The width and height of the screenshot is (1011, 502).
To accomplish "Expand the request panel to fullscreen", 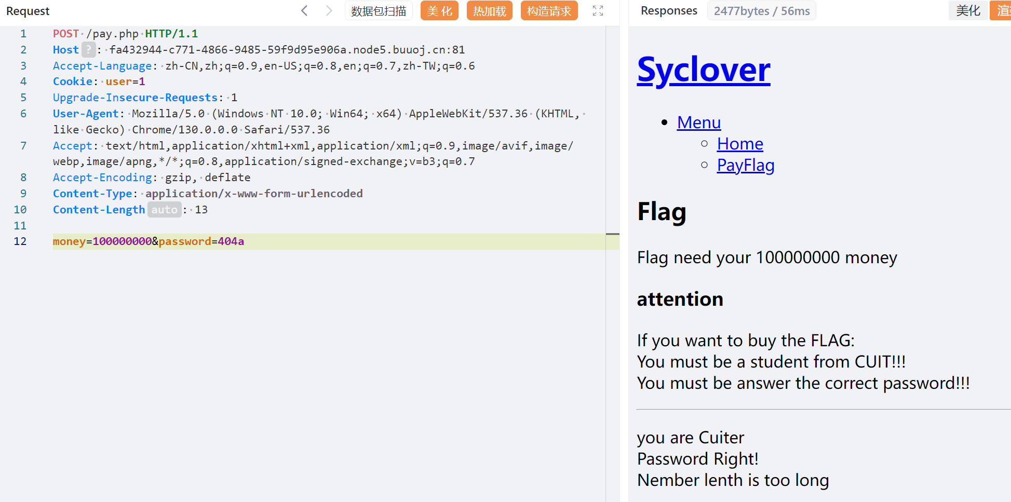I will 598,11.
